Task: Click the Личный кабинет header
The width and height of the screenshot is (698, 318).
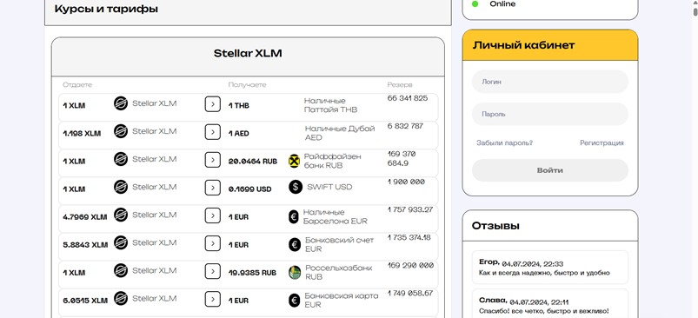Action: (550, 45)
